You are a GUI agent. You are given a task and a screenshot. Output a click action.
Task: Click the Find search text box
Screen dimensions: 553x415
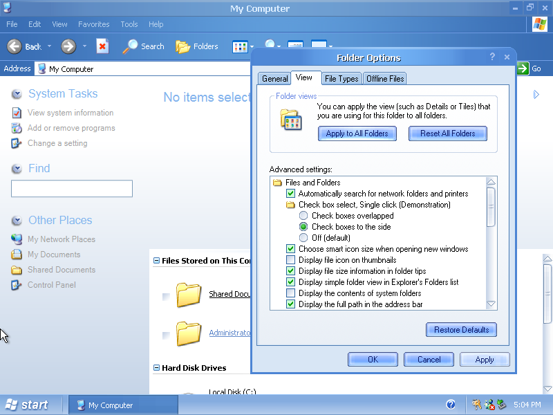point(72,189)
